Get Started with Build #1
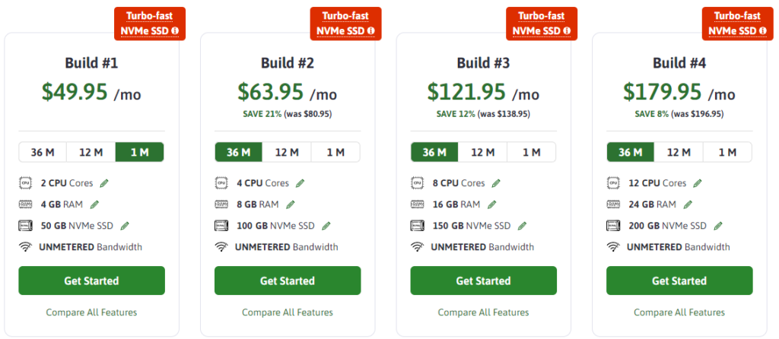 (91, 280)
